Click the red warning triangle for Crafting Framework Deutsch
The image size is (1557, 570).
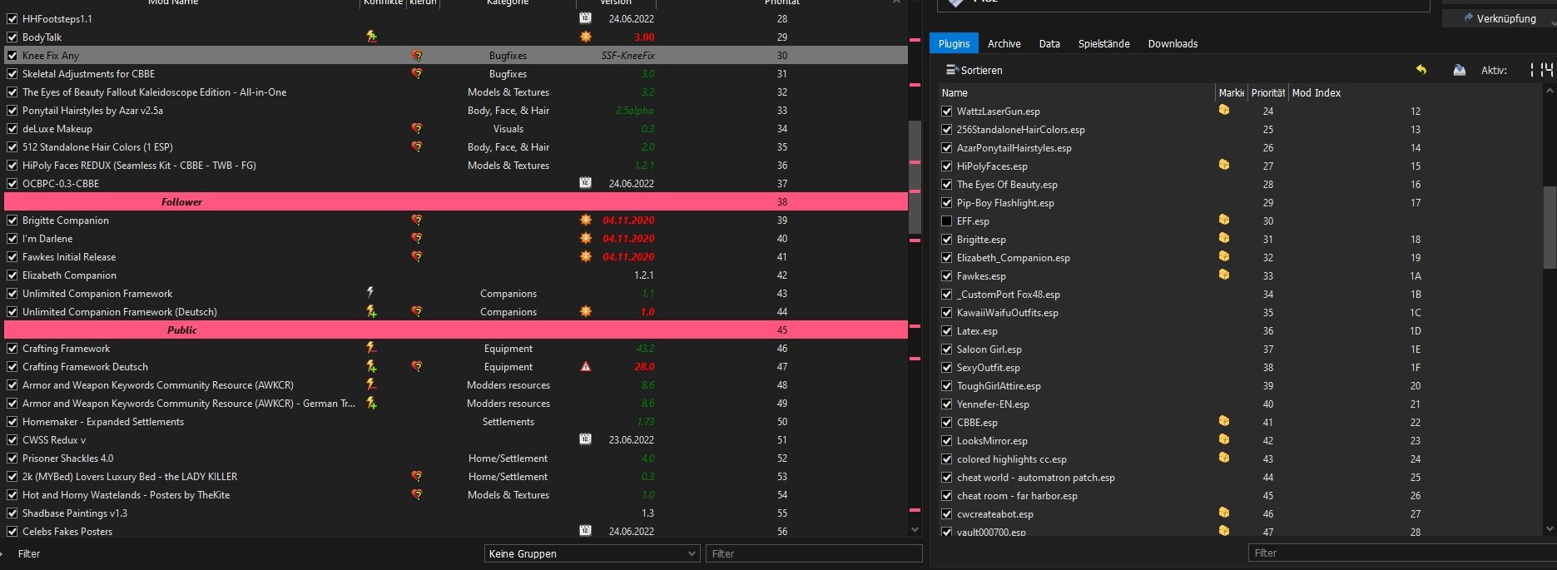586,367
